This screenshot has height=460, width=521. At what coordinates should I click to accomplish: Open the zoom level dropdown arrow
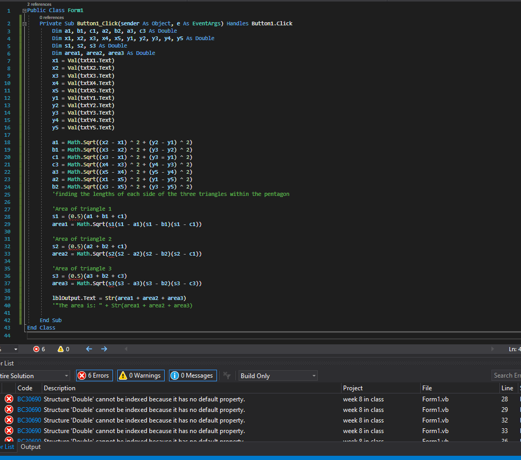click(16, 349)
